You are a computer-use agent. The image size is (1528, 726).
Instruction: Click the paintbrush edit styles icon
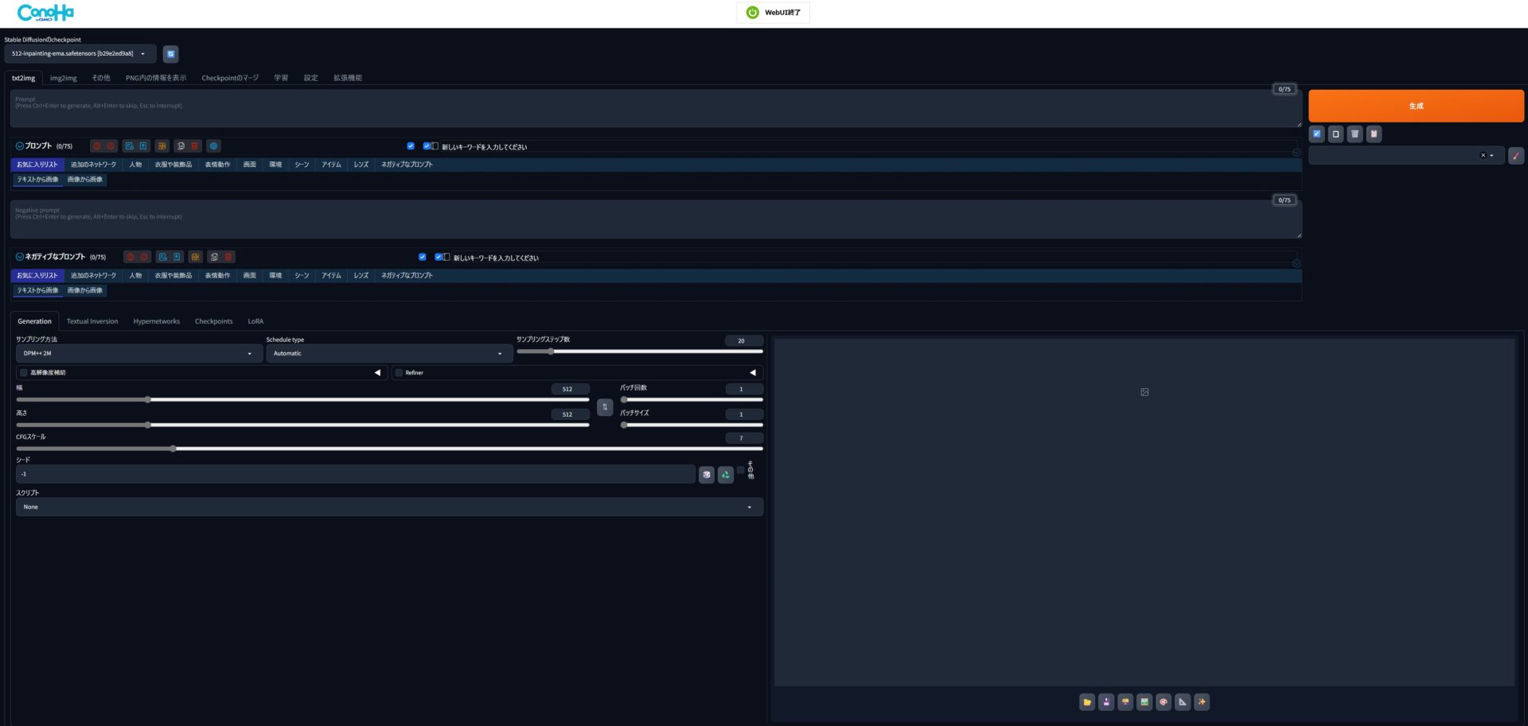(x=1515, y=156)
